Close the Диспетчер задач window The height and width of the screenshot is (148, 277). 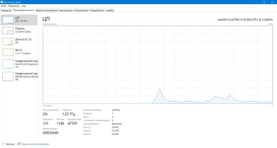click(x=272, y=2)
